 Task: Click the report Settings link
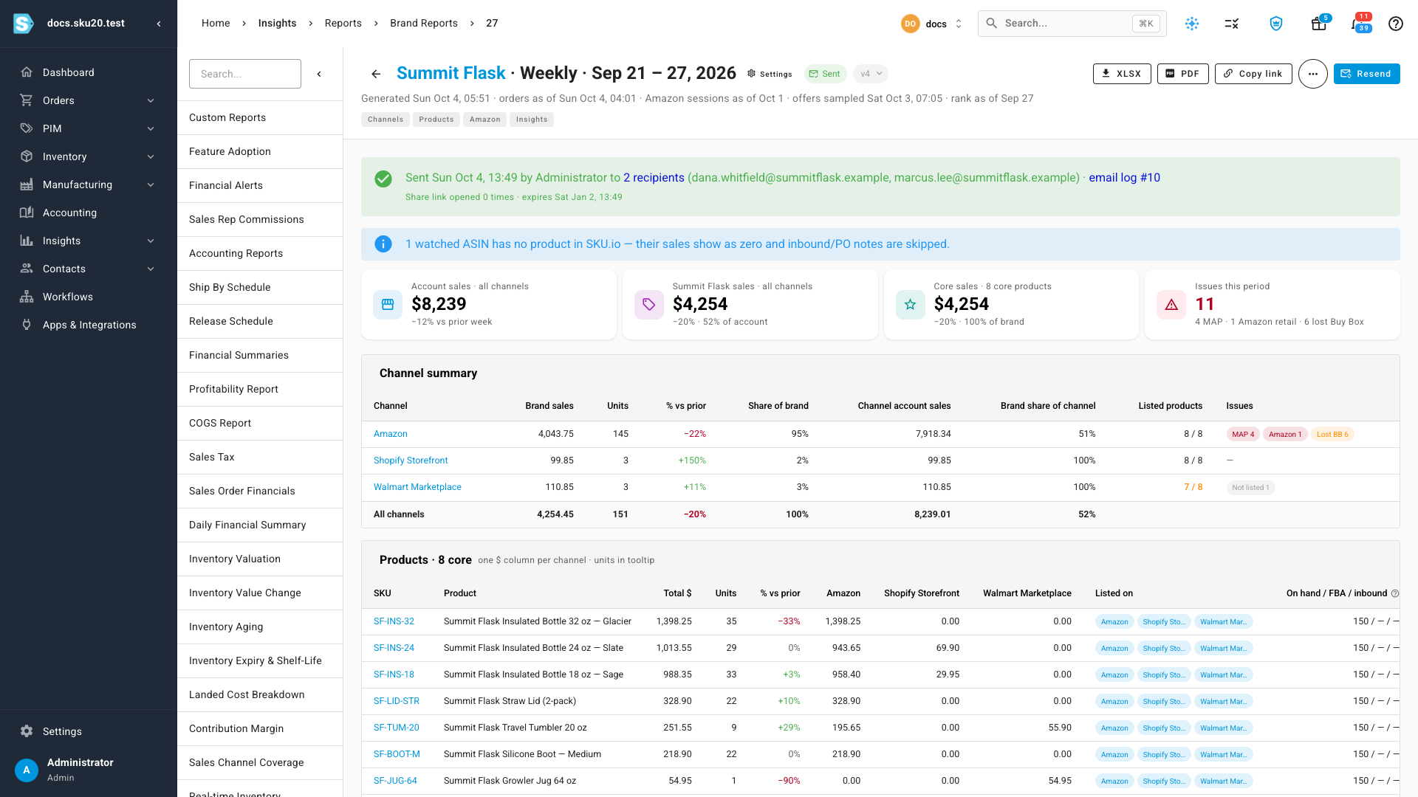(x=770, y=74)
